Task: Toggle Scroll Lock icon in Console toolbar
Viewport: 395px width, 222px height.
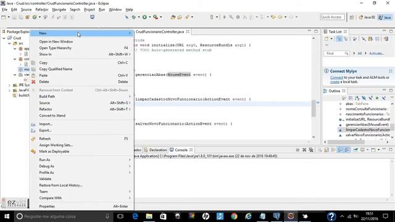Action: [326, 150]
